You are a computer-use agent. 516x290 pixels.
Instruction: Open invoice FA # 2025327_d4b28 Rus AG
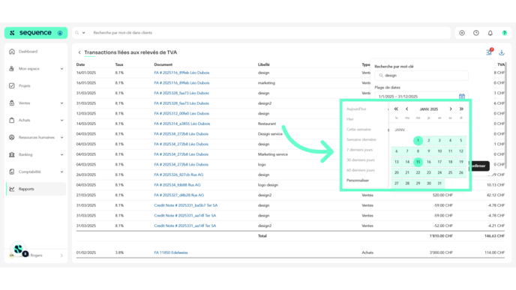coord(179,195)
